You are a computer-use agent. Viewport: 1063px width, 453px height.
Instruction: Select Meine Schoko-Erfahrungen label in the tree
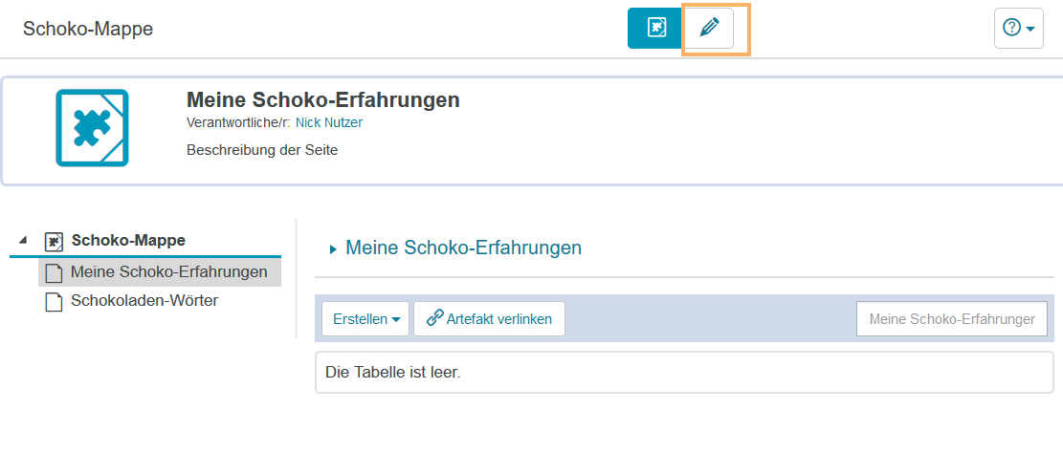pos(168,272)
